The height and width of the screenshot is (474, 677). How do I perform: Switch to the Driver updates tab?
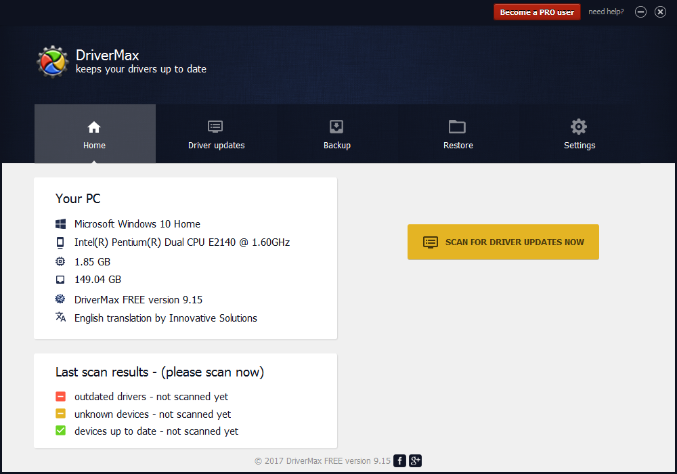click(217, 134)
